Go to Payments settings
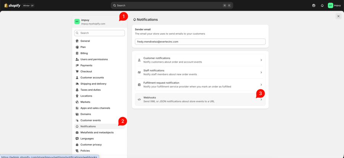 pos(86,65)
